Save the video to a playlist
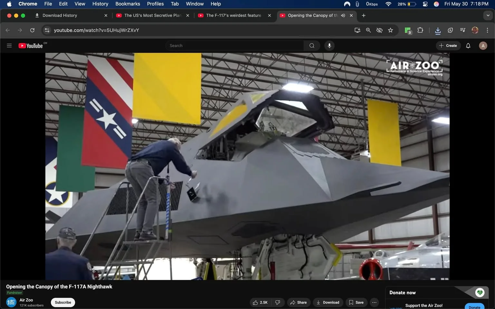This screenshot has width=495, height=309. tap(356, 303)
